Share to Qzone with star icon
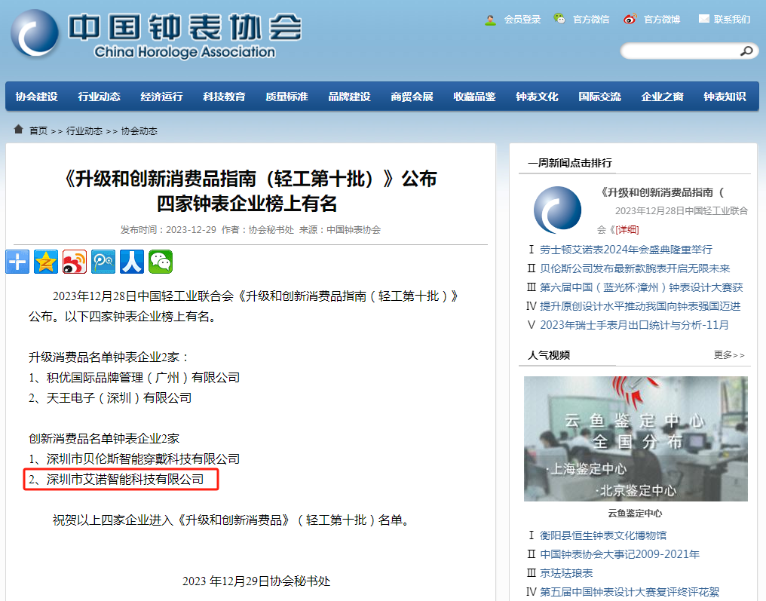The width and height of the screenshot is (766, 601). pyautogui.click(x=45, y=262)
